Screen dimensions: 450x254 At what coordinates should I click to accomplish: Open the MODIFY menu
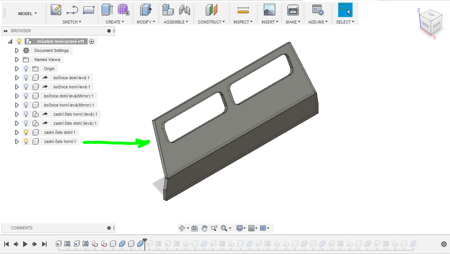coord(146,22)
